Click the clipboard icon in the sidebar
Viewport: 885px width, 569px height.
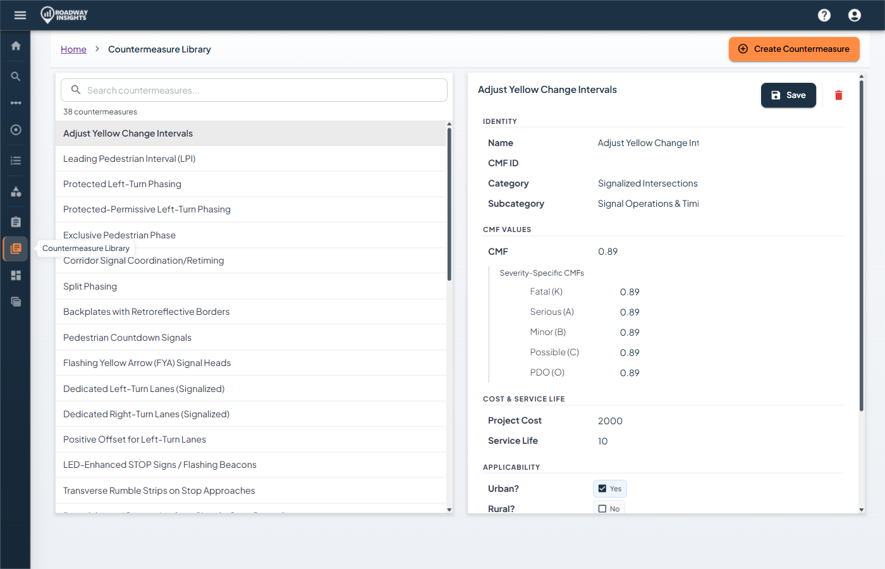coord(15,222)
